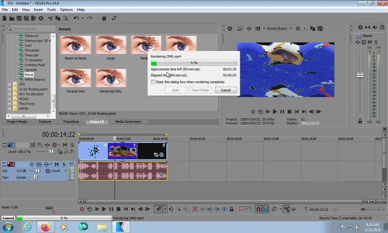388x233 pixels.
Task: Expand the Third Party folder
Action: coord(9,104)
